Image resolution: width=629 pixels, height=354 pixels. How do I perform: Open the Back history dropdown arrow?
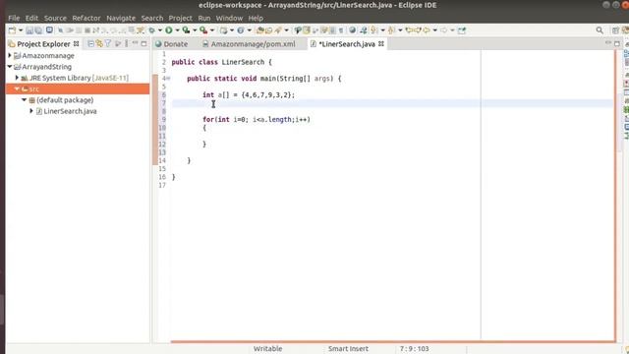434,30
